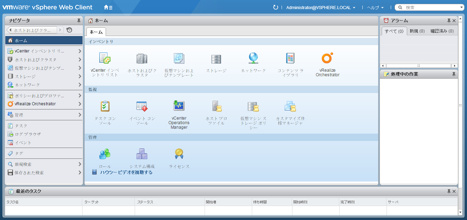Open Administrator@VSPHERE.LOCAL user dropdown
467x220 pixels.
321,7
